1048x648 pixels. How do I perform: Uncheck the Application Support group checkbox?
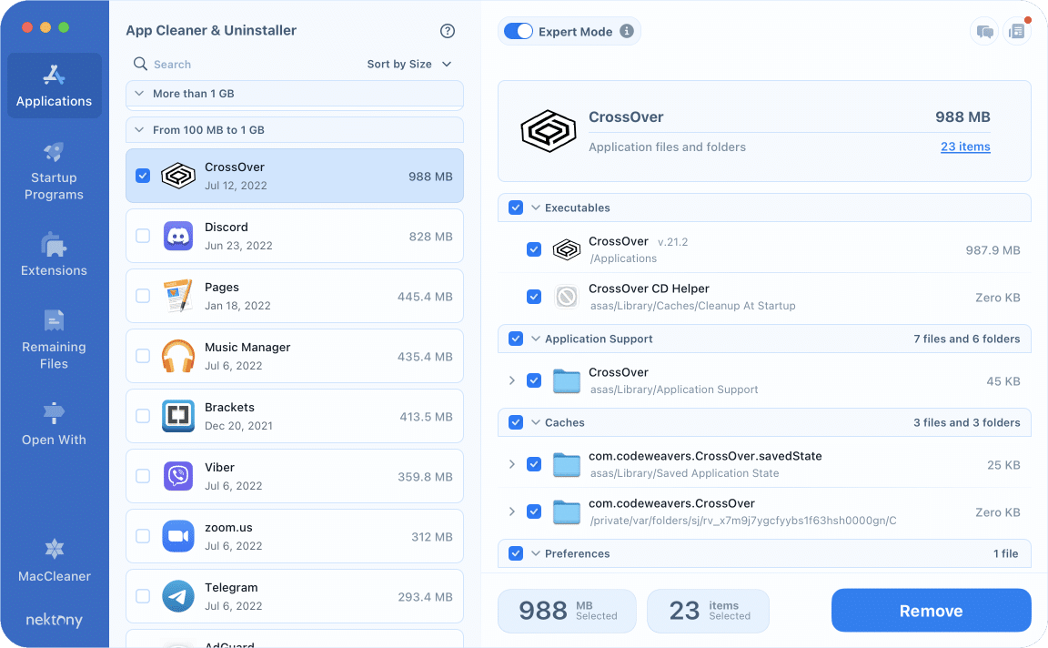(516, 339)
